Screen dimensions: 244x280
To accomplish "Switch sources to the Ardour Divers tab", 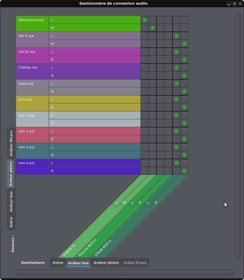I will [x=11, y=143].
